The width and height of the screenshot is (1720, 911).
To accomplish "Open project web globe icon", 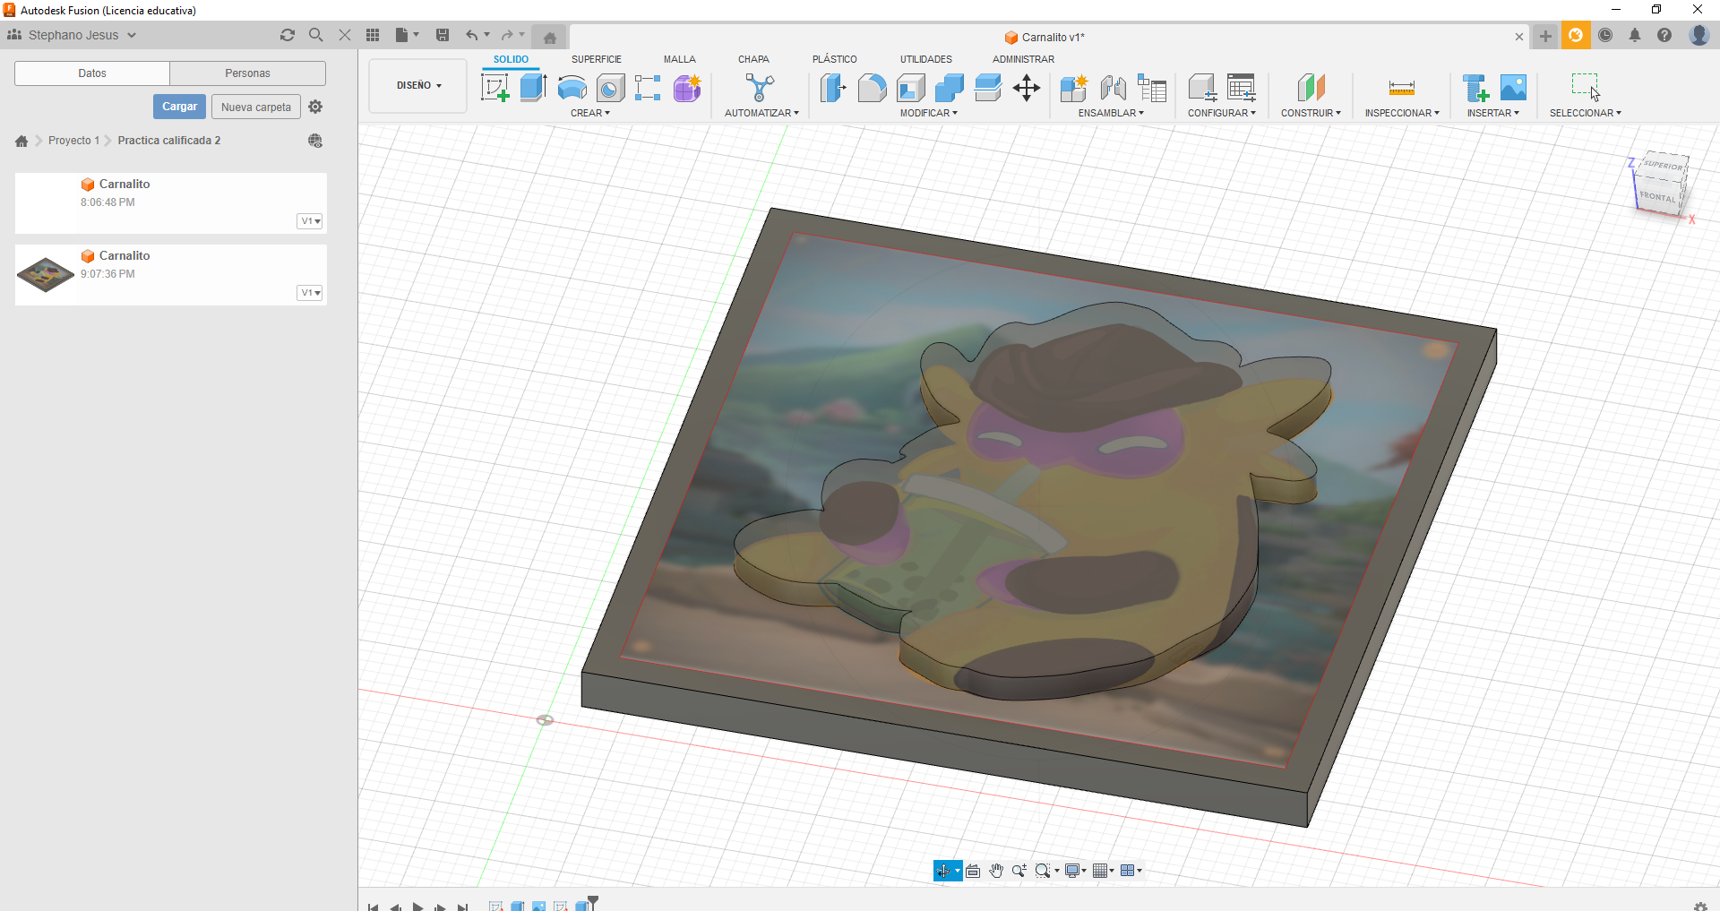I will 315,141.
